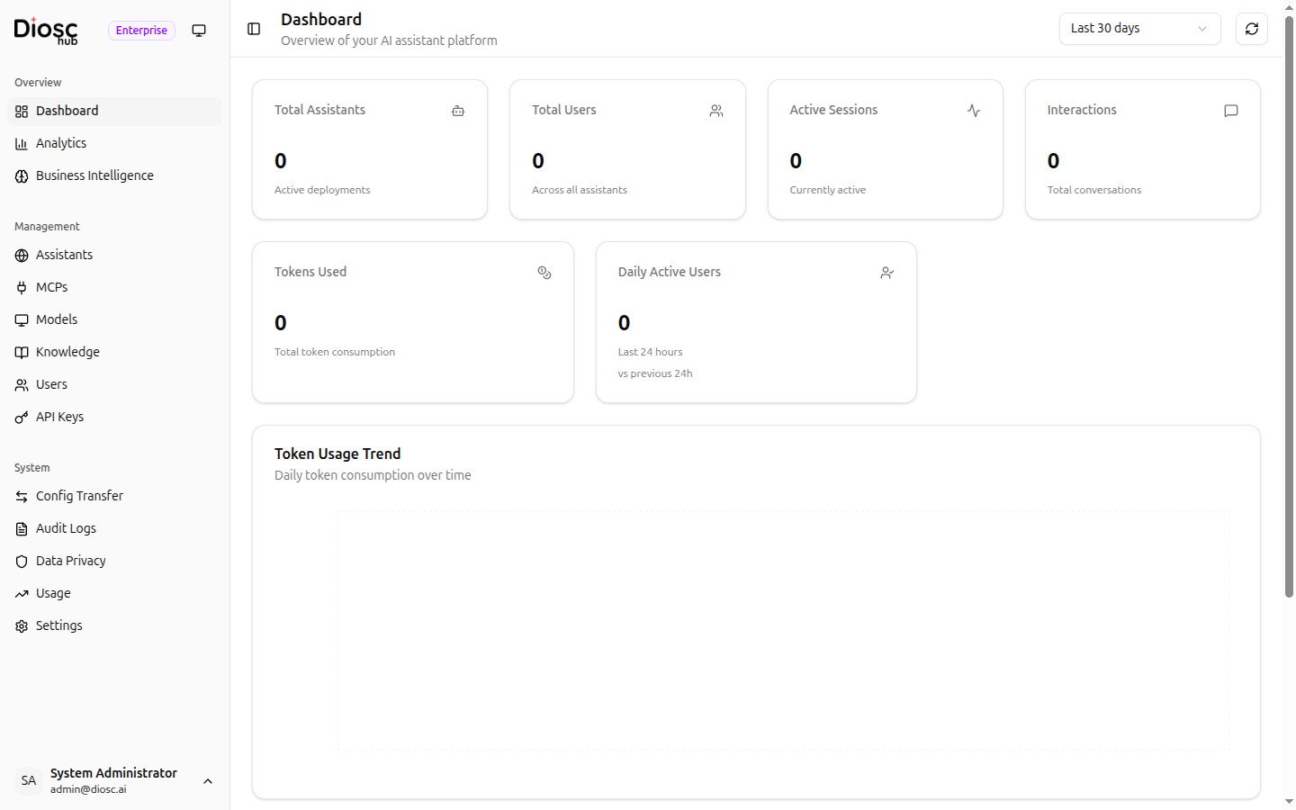
Task: Click the scrollbar down arrow
Action: pos(1289,802)
